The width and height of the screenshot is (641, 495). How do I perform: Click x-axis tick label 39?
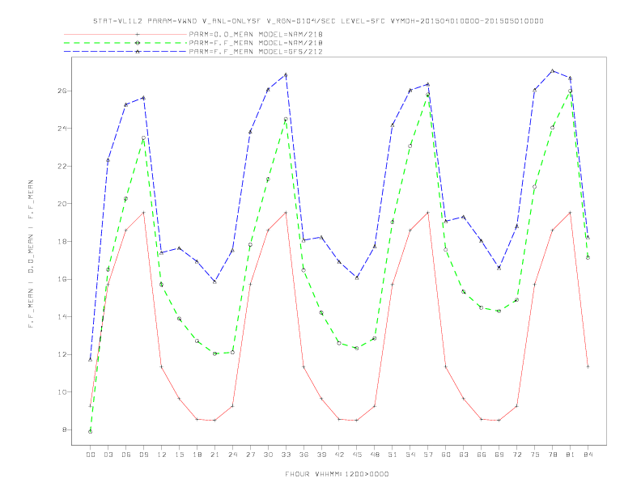(x=321, y=455)
